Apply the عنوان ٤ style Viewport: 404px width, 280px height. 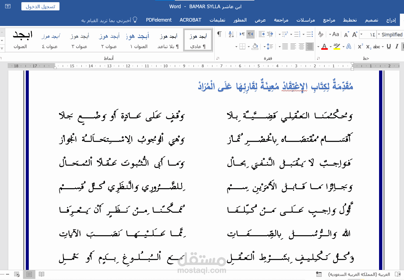pyautogui.click(x=50, y=40)
